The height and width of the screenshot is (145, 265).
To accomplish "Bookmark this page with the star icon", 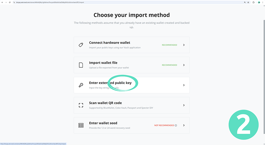I will 249,2.
